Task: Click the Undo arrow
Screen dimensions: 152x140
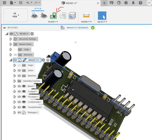Action: [28, 3]
